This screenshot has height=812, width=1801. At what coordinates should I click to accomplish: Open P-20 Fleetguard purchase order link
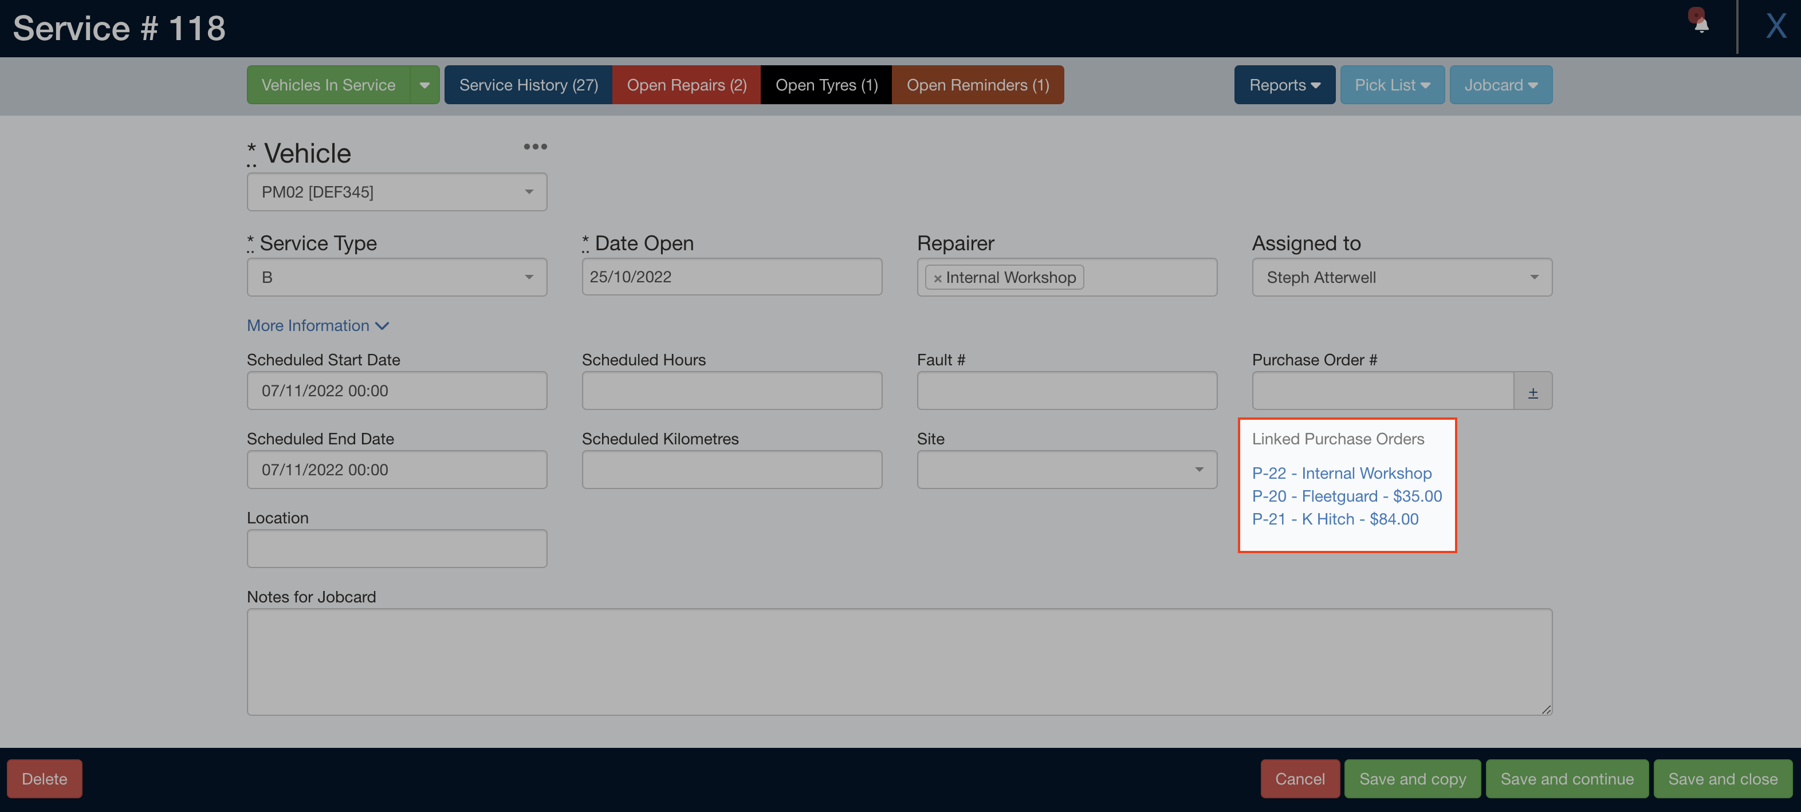(x=1346, y=496)
